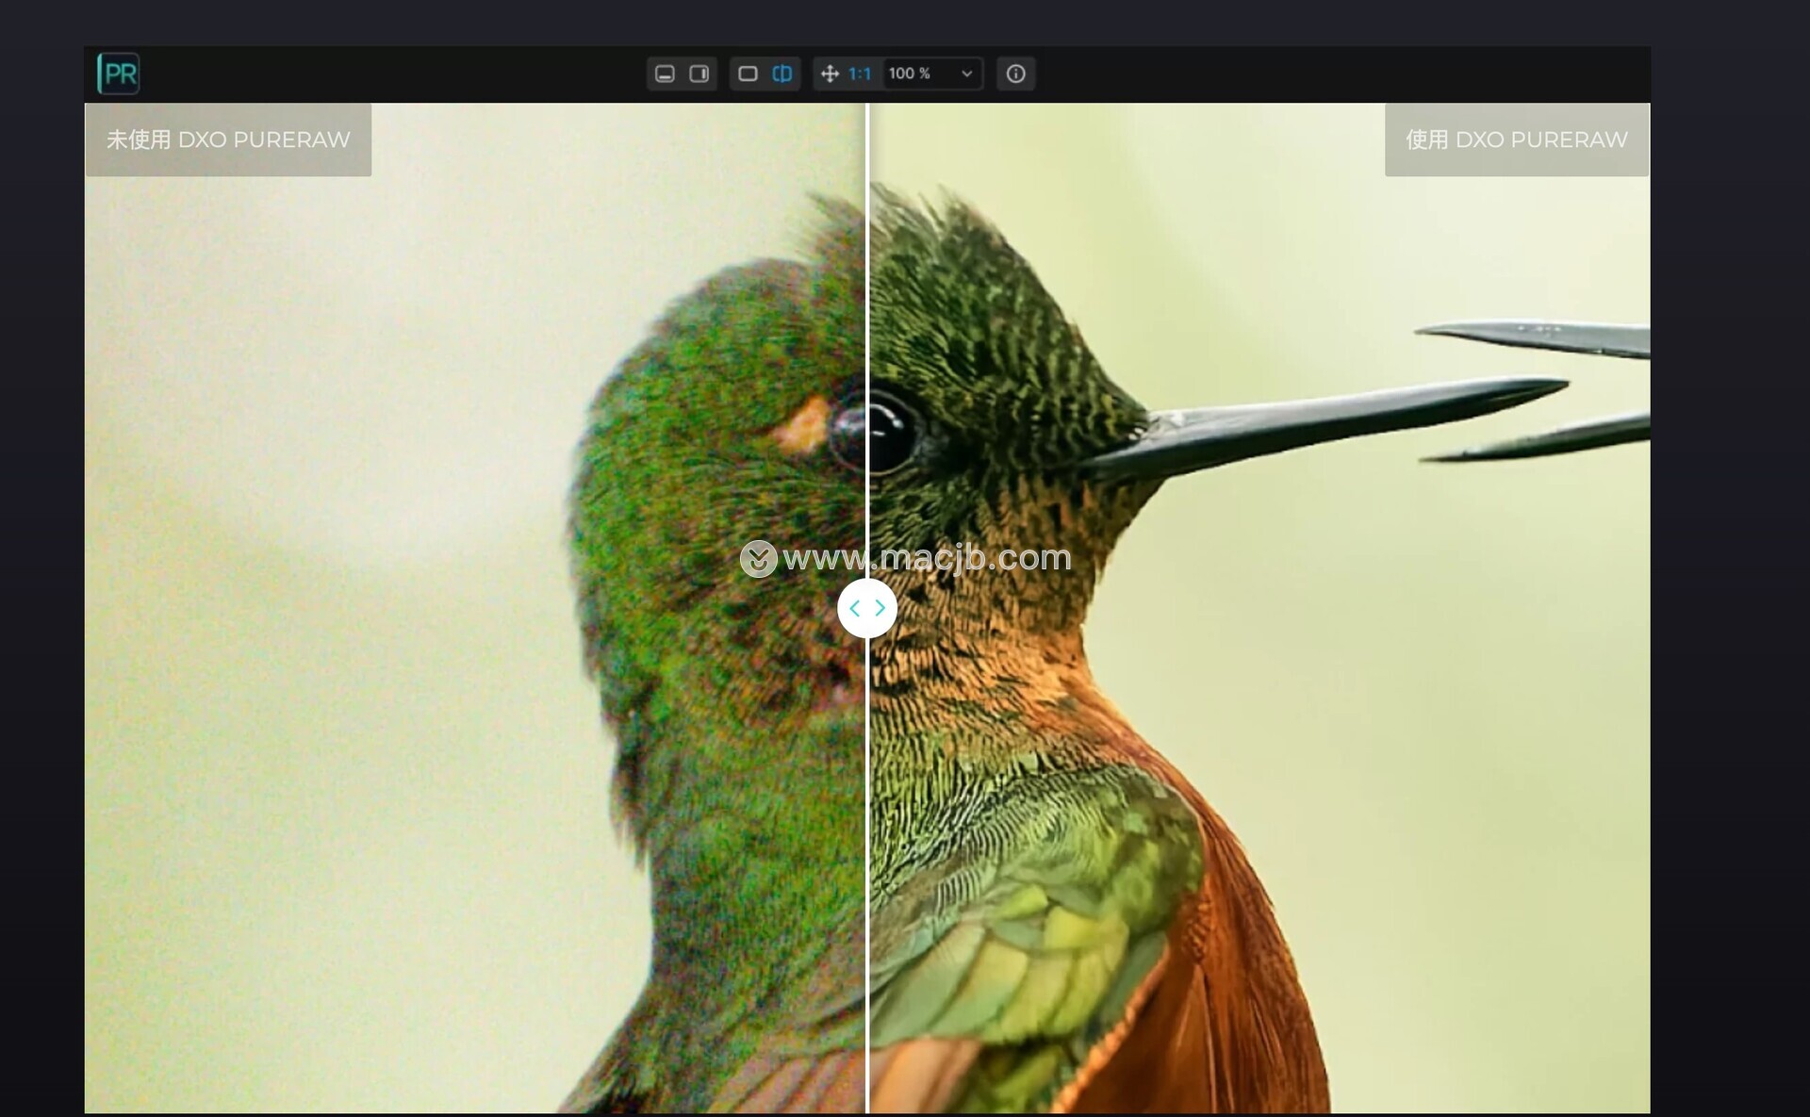Viewport: 1810px width, 1117px height.
Task: Open the 100 % zoom level dropdown
Action: [x=920, y=74]
